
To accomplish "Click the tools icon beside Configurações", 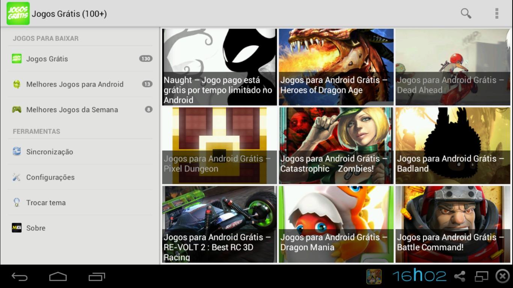I will click(x=16, y=177).
